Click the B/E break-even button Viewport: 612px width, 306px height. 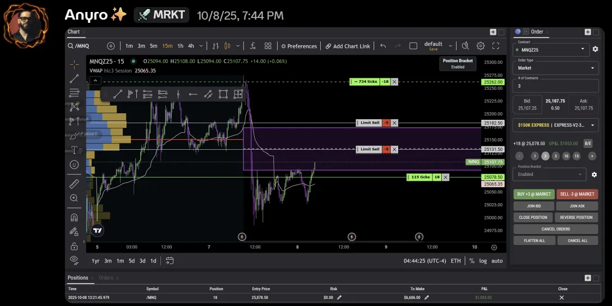click(588, 143)
